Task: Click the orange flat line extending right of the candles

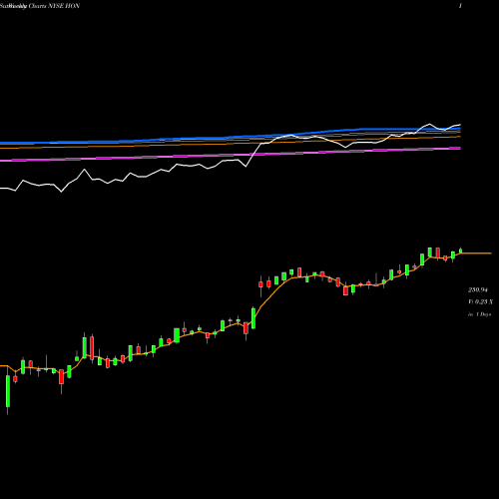Action: (x=476, y=253)
